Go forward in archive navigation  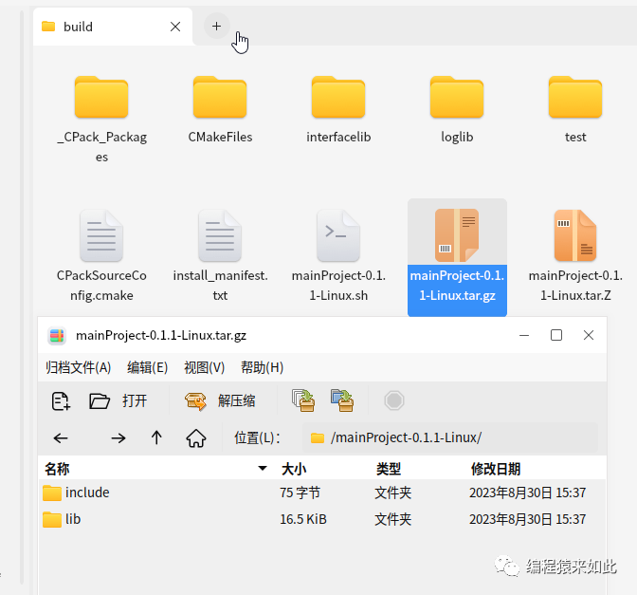point(118,438)
